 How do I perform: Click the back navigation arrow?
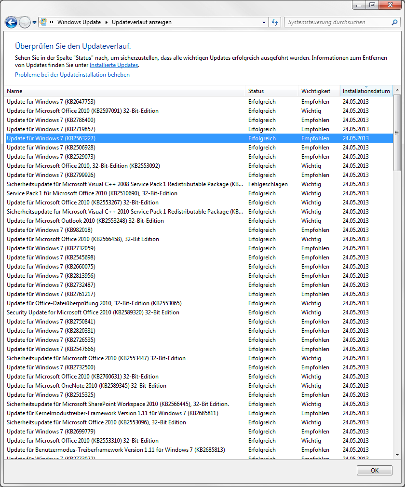point(11,22)
